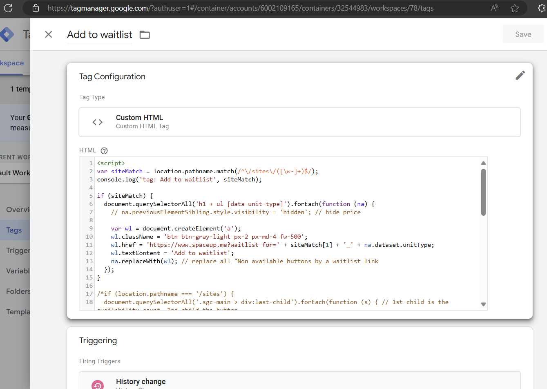The width and height of the screenshot is (547, 389).
Task: Place cursor on the createElement('a') line
Action: 176,228
